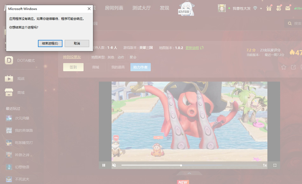Click the search magnifier icon
302x184 pixels.
pyautogui.click(x=290, y=24)
